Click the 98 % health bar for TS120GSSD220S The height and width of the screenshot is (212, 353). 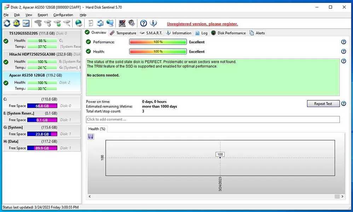(x=42, y=41)
